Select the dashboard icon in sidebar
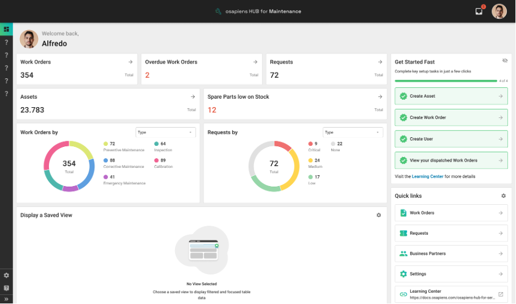 click(x=6, y=29)
